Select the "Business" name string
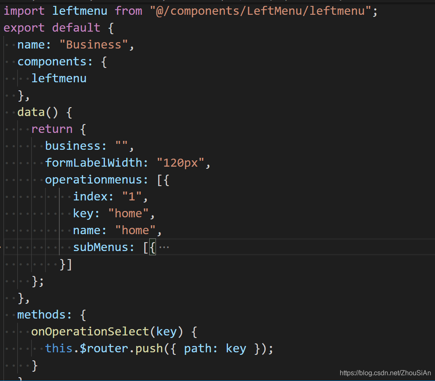435x381 pixels. pos(94,45)
